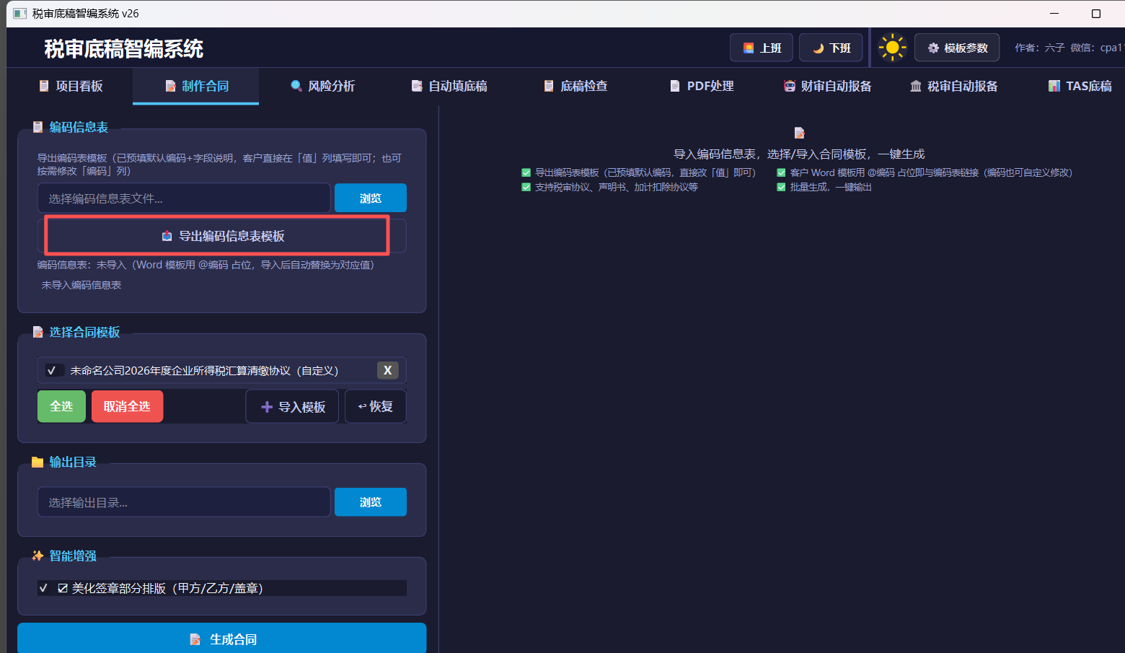Image resolution: width=1125 pixels, height=653 pixels.
Task: Browse for the output directory
Action: 371,502
